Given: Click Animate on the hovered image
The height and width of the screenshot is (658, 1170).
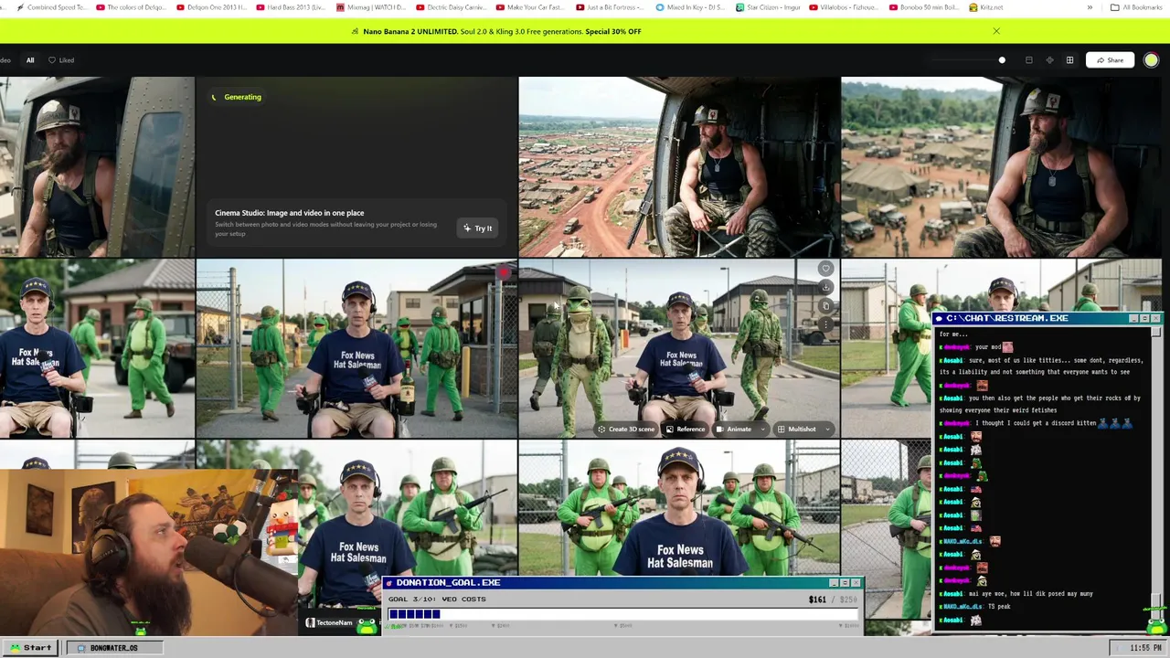Looking at the screenshot, I should [x=734, y=429].
